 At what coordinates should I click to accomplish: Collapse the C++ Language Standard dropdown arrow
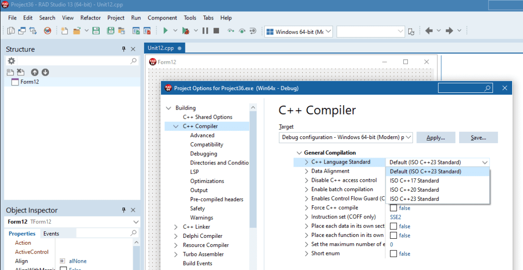(x=485, y=162)
